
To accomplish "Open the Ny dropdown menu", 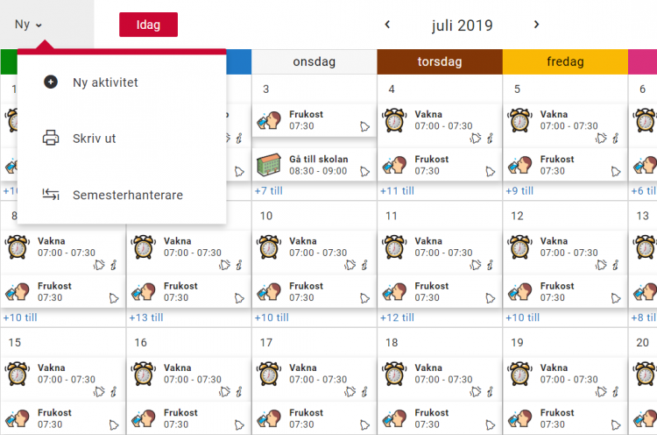I will pyautogui.click(x=28, y=25).
